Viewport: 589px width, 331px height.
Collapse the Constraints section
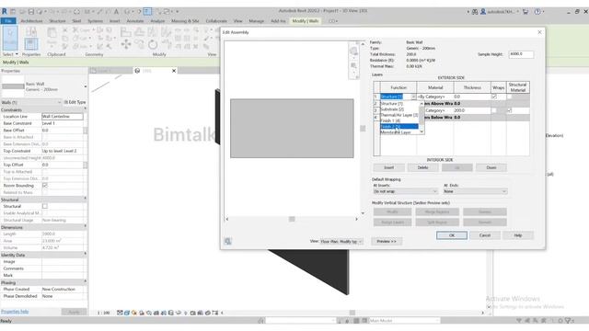point(86,109)
